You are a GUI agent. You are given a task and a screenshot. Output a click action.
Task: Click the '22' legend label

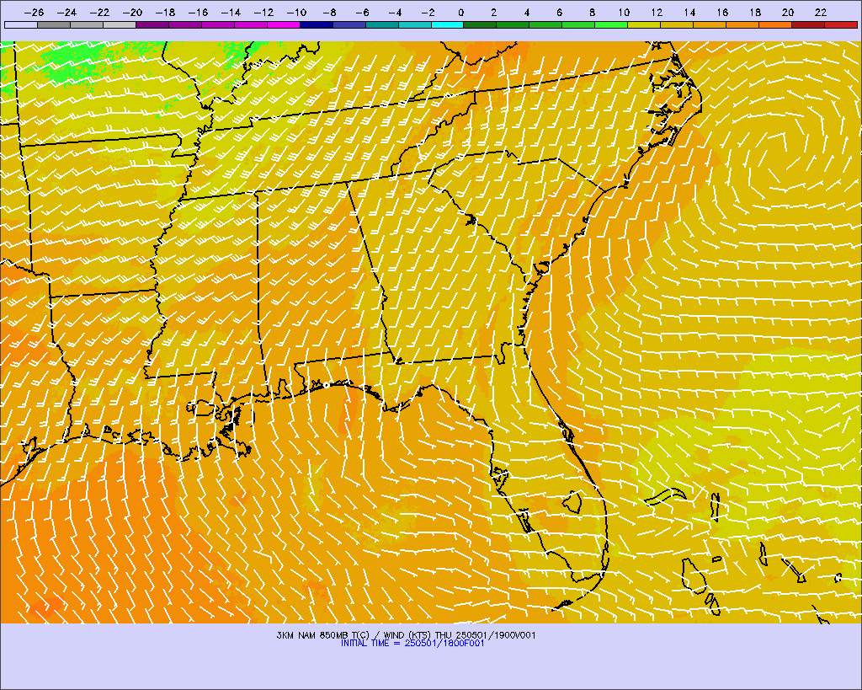coord(821,13)
